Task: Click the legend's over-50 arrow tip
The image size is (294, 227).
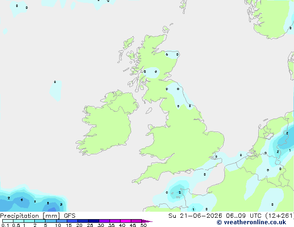Action: (147, 221)
